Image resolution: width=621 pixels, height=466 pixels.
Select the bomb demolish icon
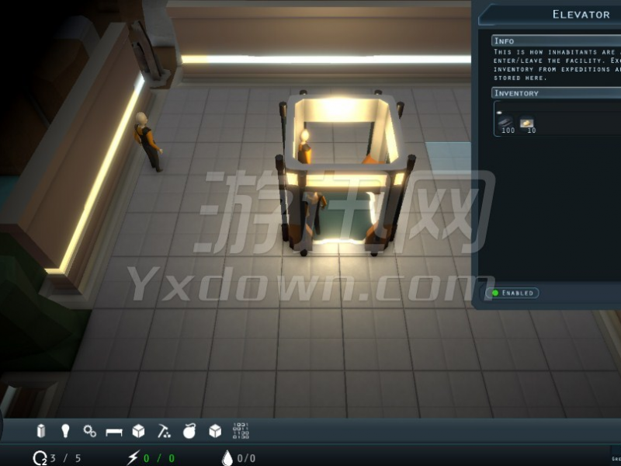tap(189, 431)
